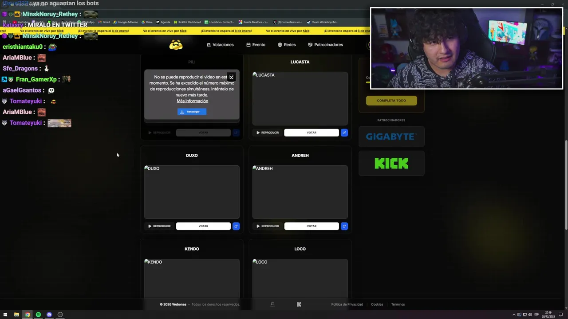Open the Comentarios en X bookmark

[288, 22]
